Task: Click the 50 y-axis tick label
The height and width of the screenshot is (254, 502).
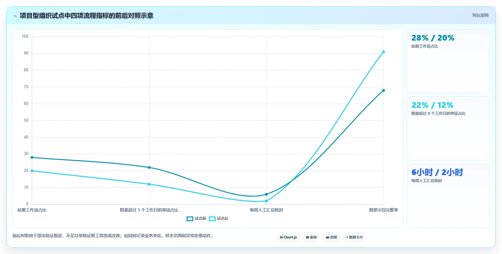Action: (26, 120)
